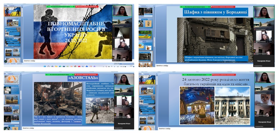Toggle muted mic on Олеся Кулебякіна tile beside Шафка slide
279x133 pixels.
[x=255, y=29]
